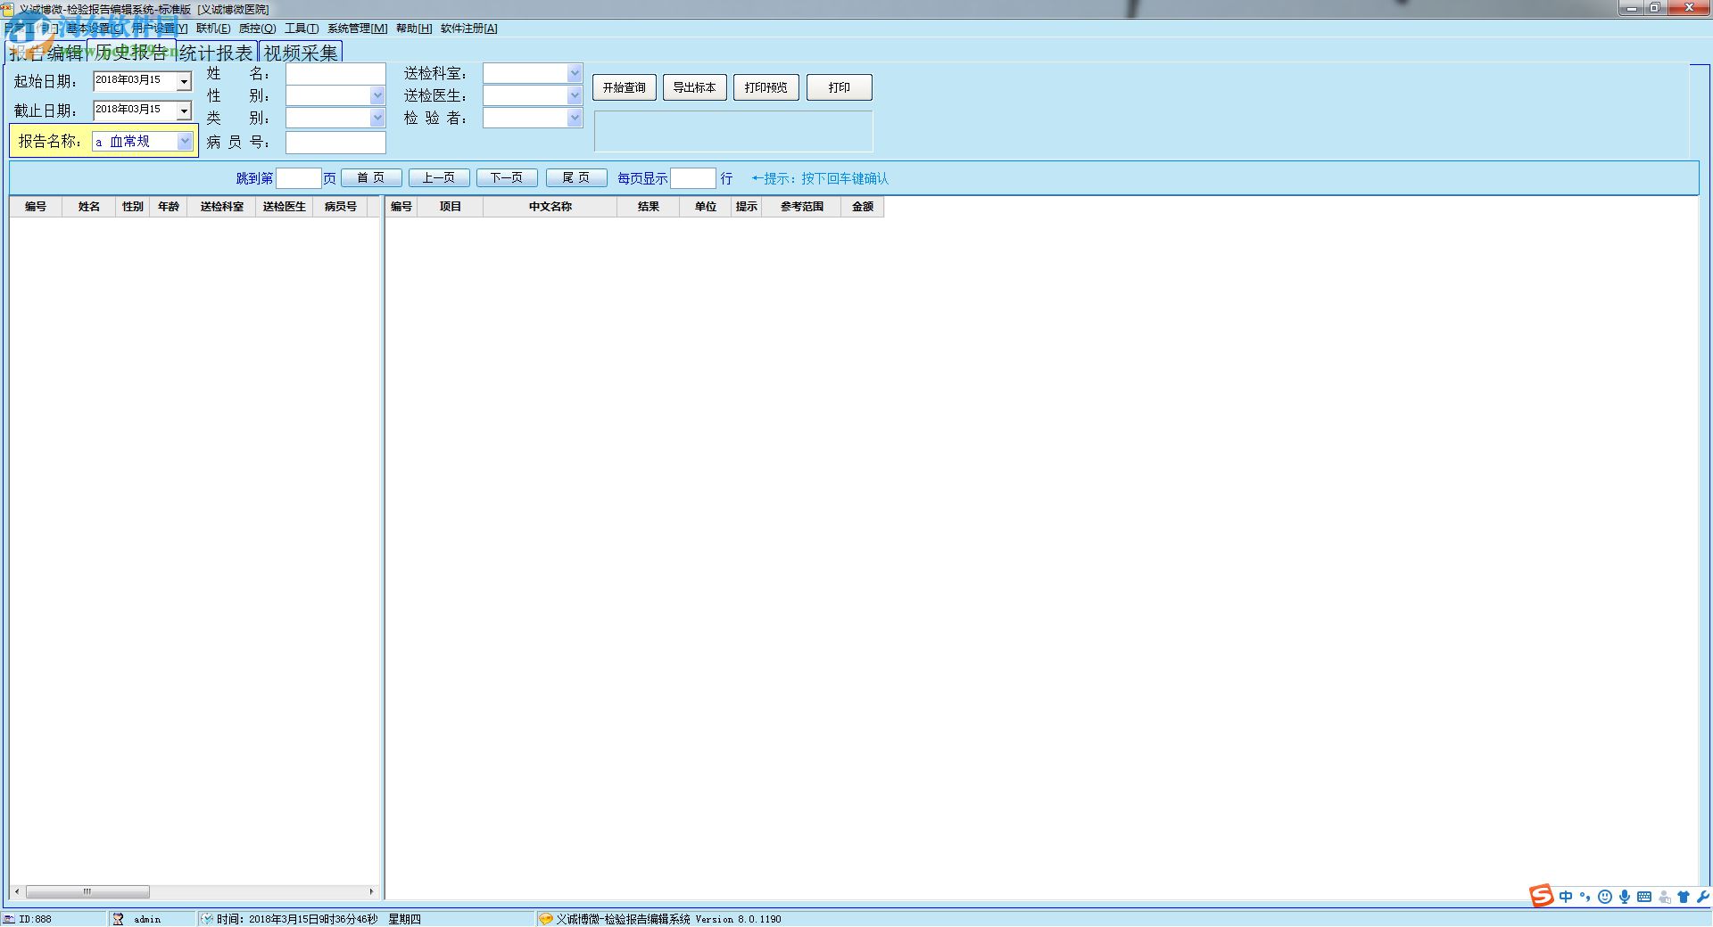Click the version info icon in status bar
Screen dimensions: 1713x927
click(x=546, y=919)
